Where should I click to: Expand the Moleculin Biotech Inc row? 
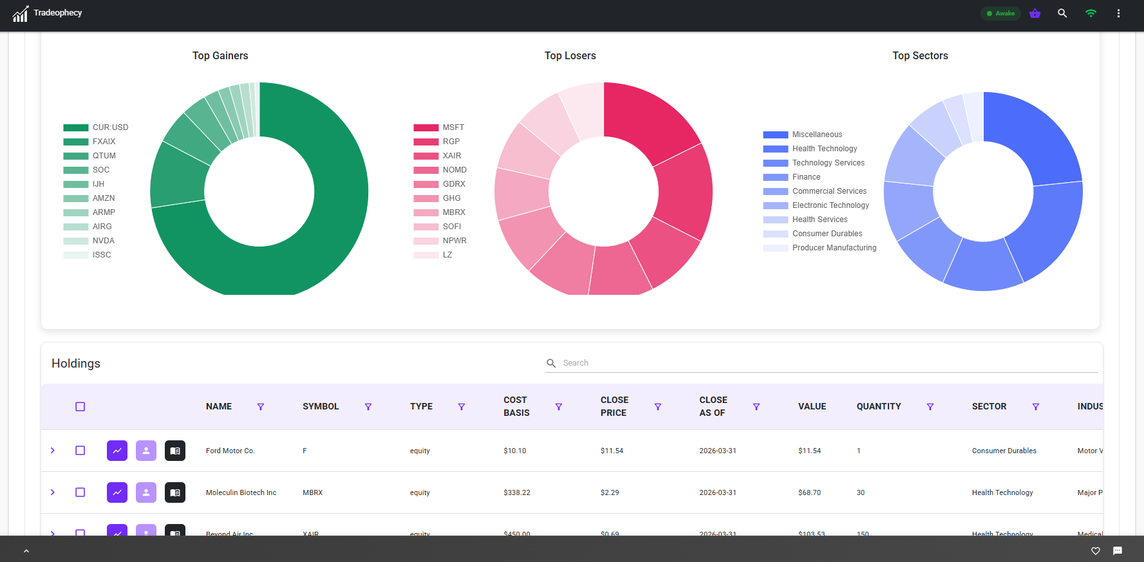(53, 492)
